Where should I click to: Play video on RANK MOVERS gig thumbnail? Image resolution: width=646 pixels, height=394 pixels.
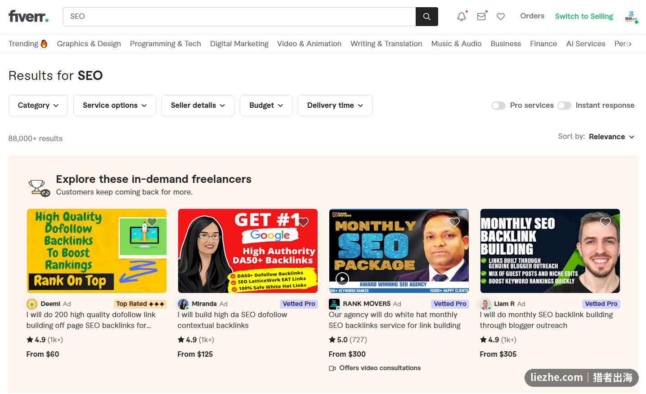342,279
